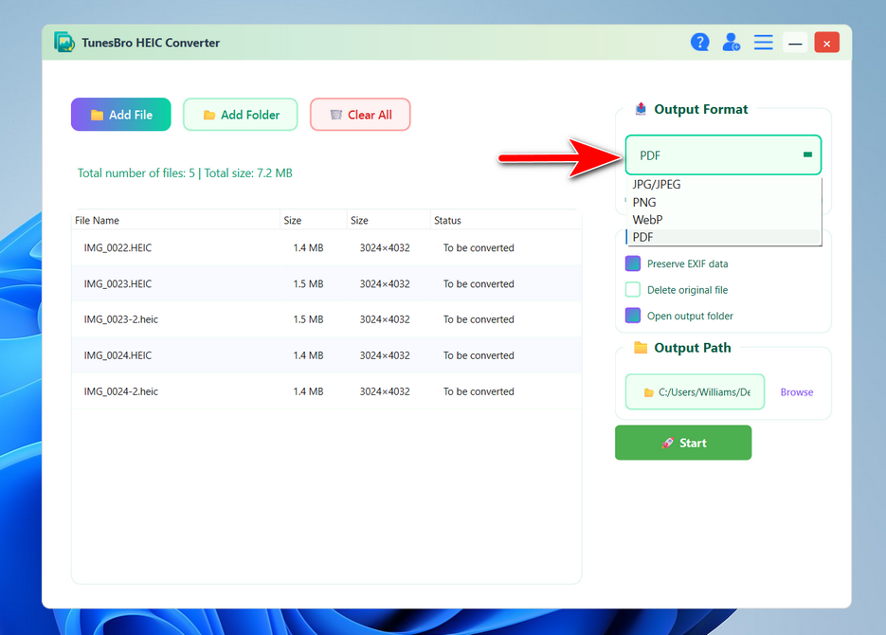Click the 3024×4032 dimensions of IMG_0024.HEIC
The width and height of the screenshot is (886, 635).
pos(385,355)
